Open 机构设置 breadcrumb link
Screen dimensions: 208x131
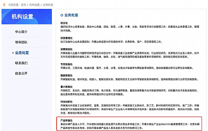click(35, 5)
